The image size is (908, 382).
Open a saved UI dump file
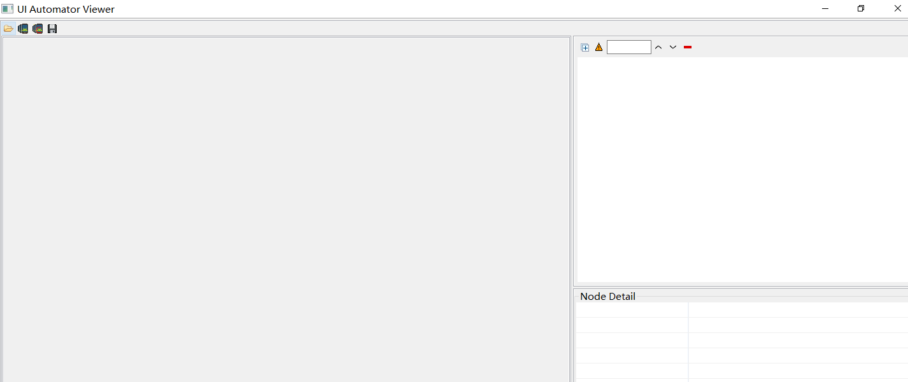click(x=8, y=29)
